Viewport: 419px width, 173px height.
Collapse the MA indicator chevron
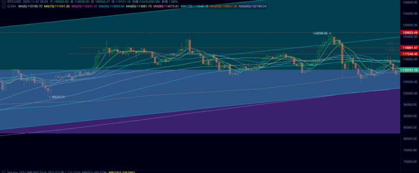[x=4, y=6]
